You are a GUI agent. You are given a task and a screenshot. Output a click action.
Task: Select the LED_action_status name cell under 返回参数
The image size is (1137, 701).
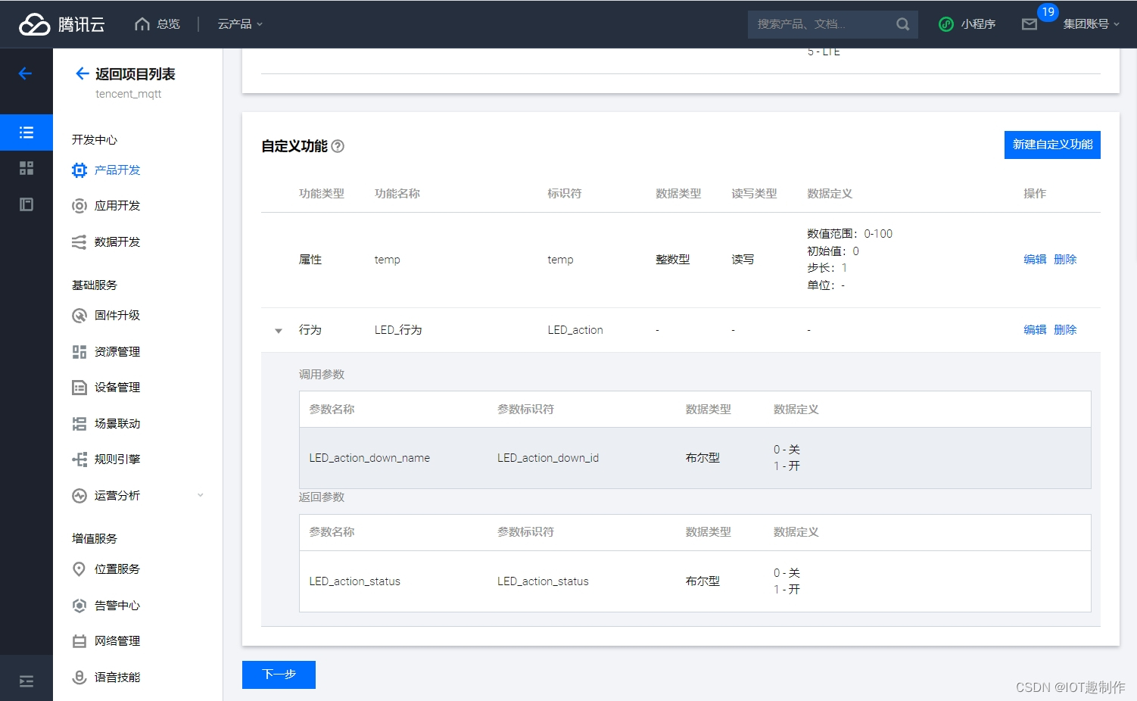tap(355, 581)
